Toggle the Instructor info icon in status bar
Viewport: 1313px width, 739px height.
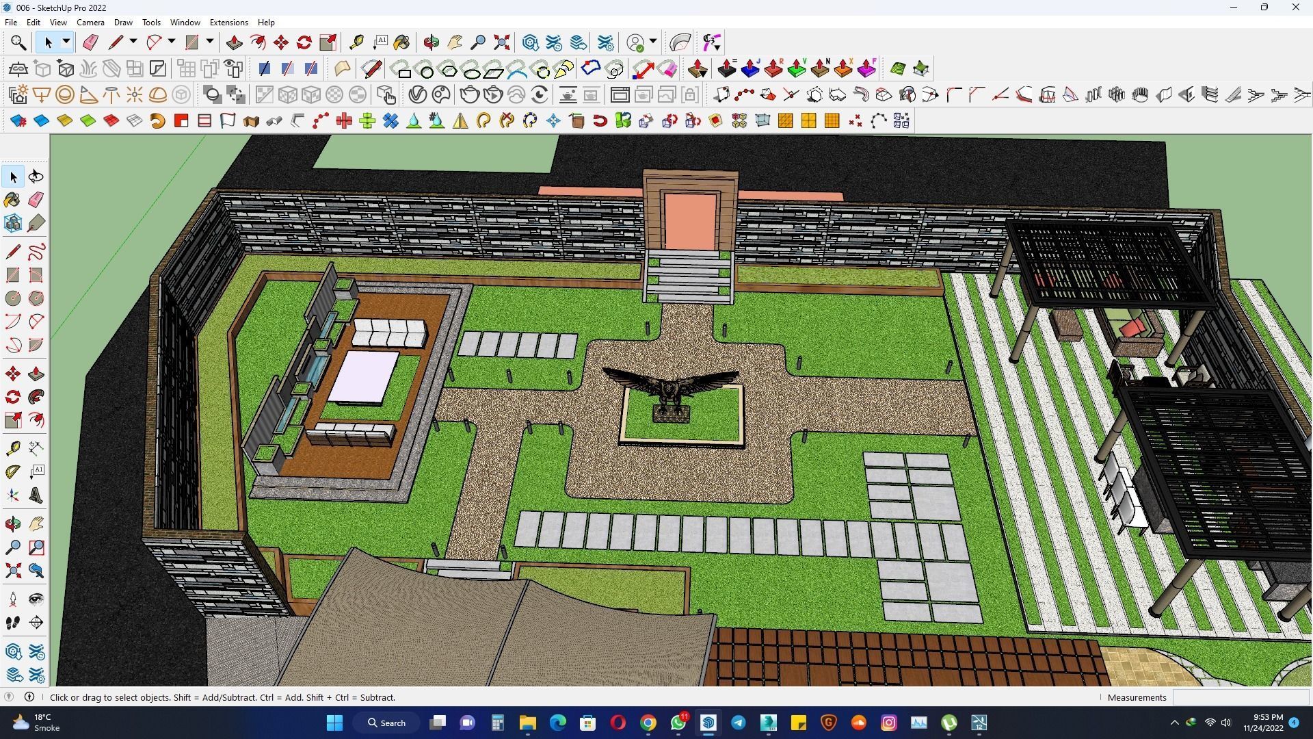[29, 697]
